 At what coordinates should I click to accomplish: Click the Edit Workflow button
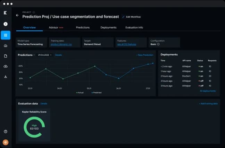click(132, 17)
